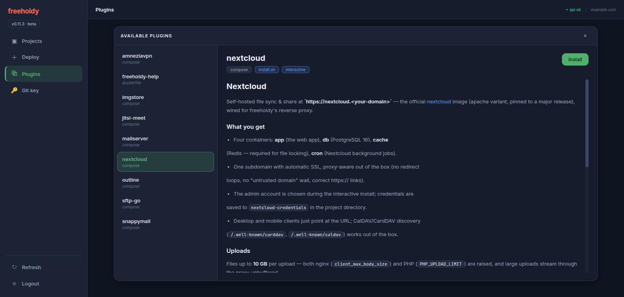
Task: Select the nextcloud plugin row
Action: (x=166, y=162)
